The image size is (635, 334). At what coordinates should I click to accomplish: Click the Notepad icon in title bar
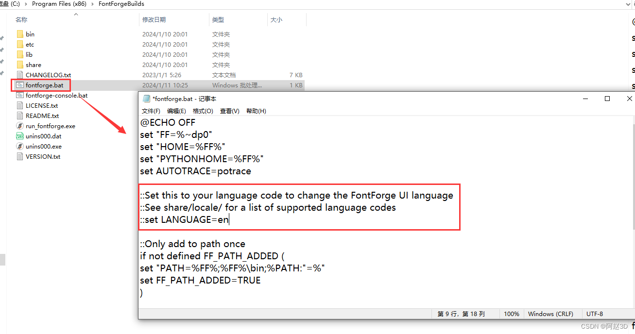[x=146, y=99]
